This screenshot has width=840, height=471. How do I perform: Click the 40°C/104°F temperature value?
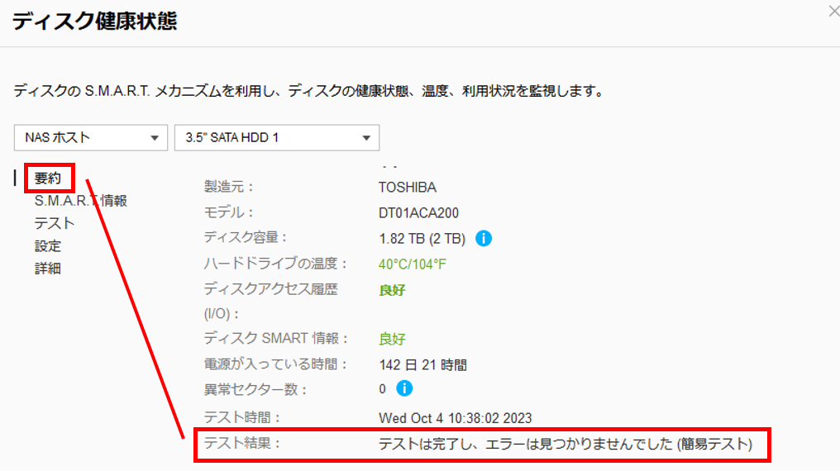(x=413, y=264)
